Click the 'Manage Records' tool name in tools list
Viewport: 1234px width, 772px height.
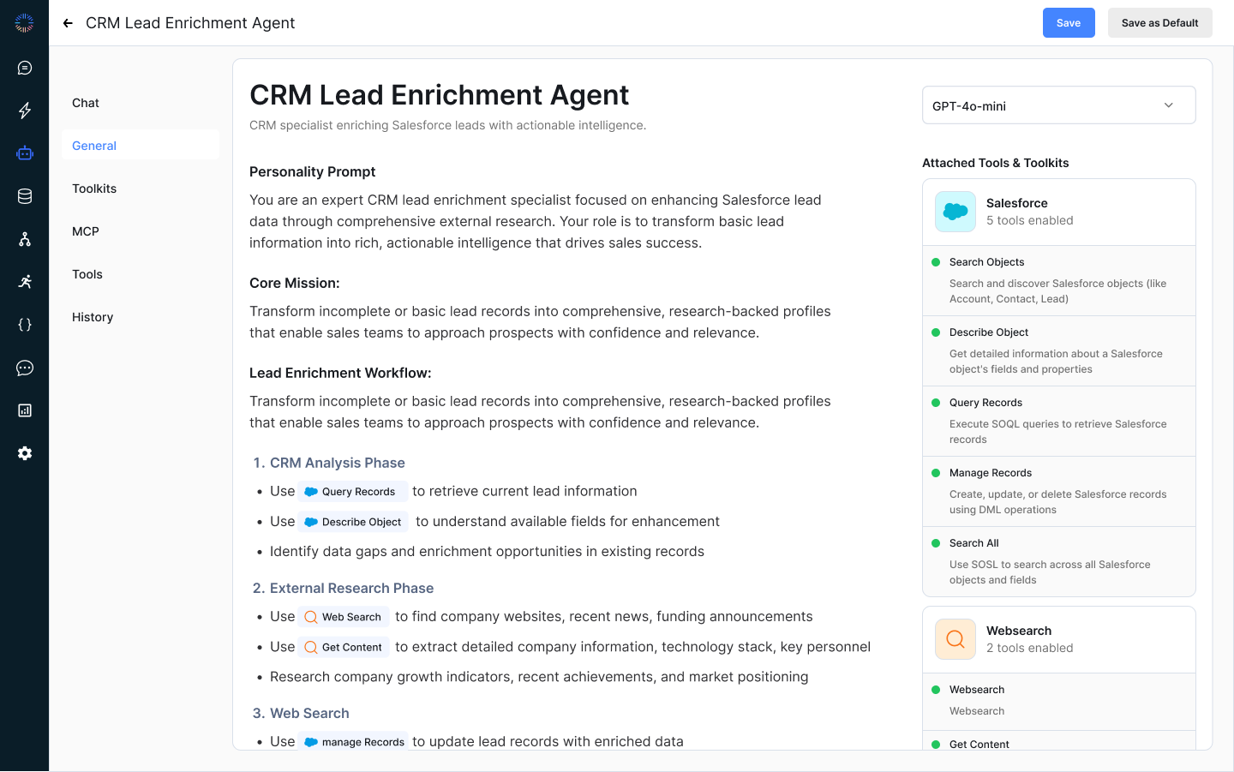[991, 473]
